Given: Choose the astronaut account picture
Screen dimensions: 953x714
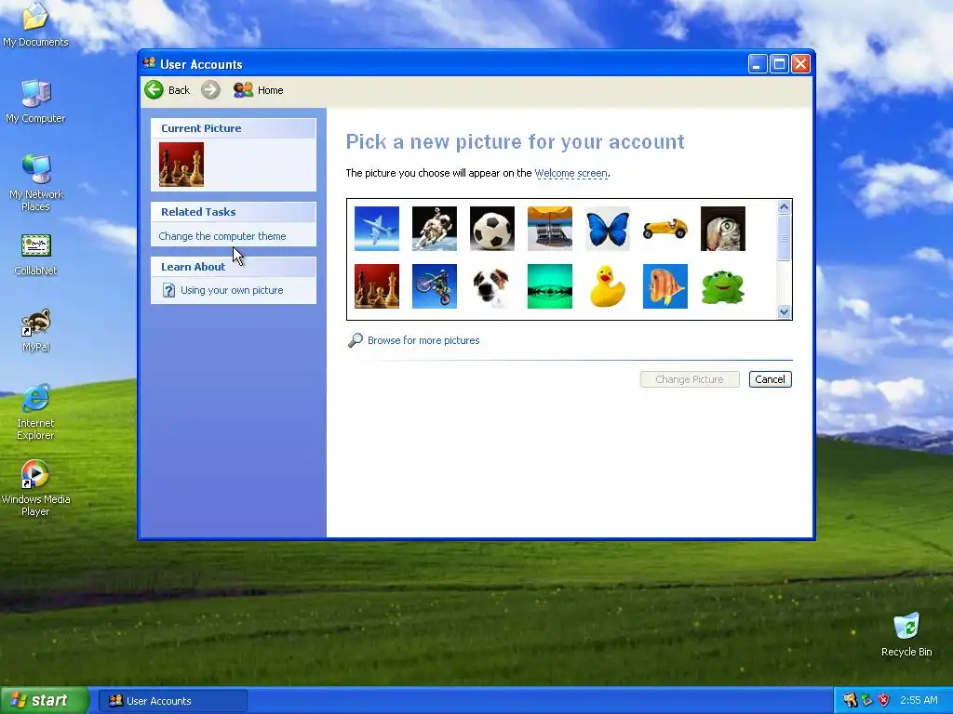Looking at the screenshot, I should [435, 229].
